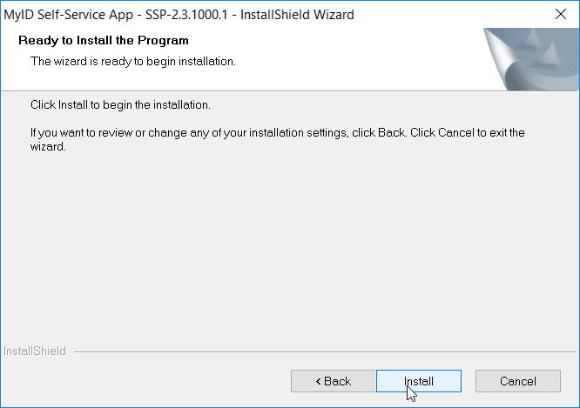Click the empty gray dialog body area
The height and width of the screenshot is (408, 580).
(288, 248)
